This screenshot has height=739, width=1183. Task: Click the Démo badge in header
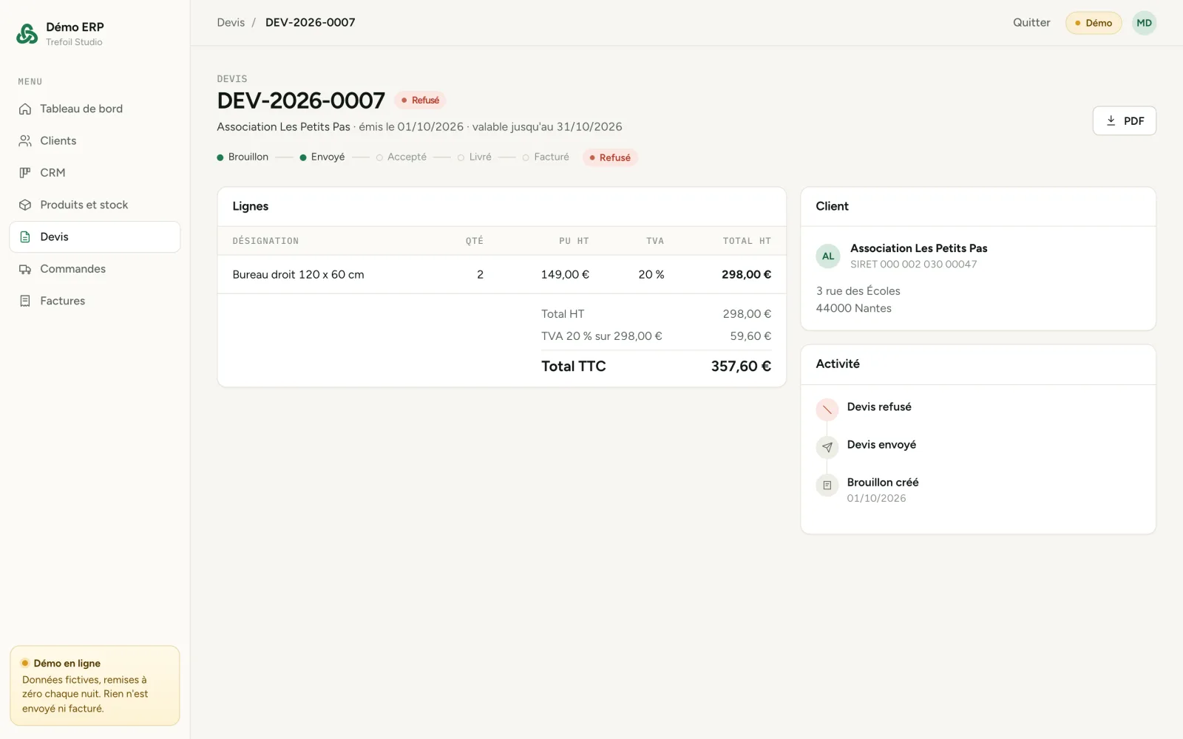tap(1094, 23)
